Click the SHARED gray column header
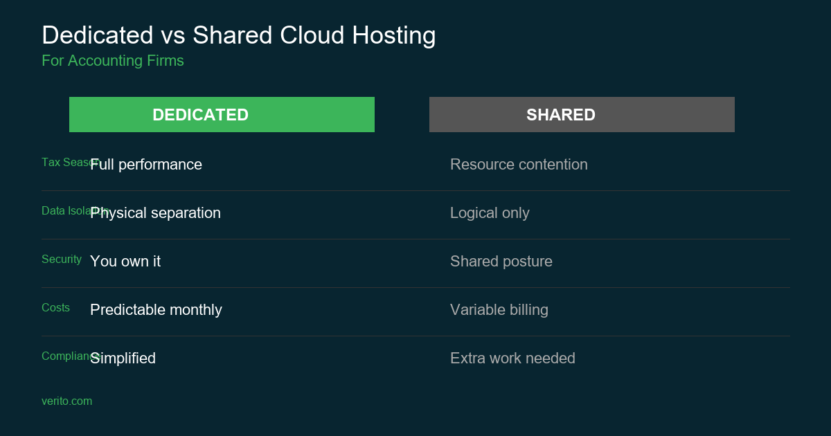This screenshot has width=831, height=436. [x=582, y=115]
